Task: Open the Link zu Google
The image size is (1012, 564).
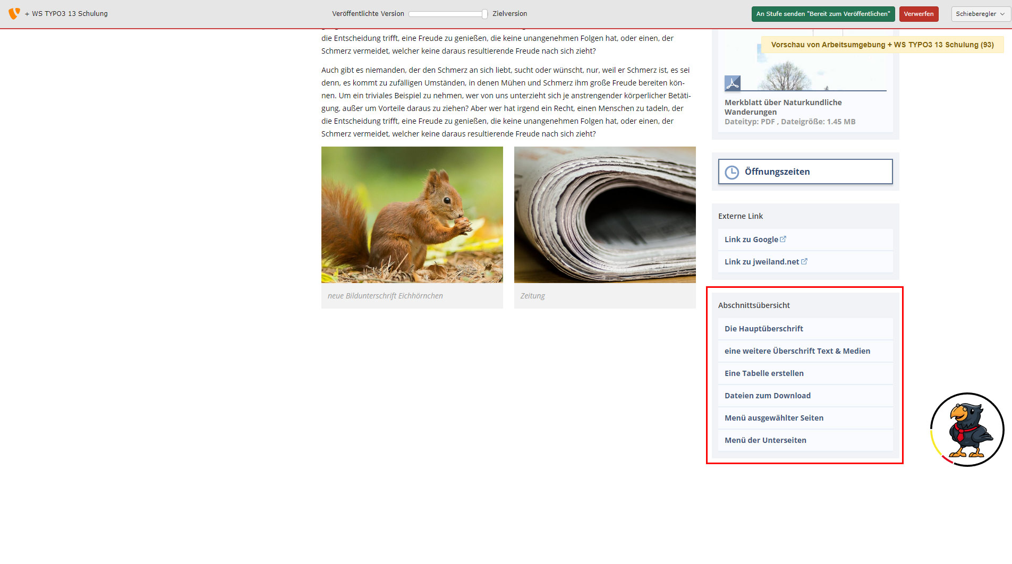Action: point(751,240)
